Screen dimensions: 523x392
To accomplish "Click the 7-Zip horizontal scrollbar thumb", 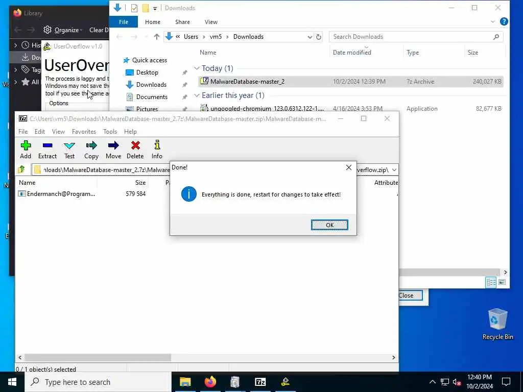I will pyautogui.click(x=98, y=357).
